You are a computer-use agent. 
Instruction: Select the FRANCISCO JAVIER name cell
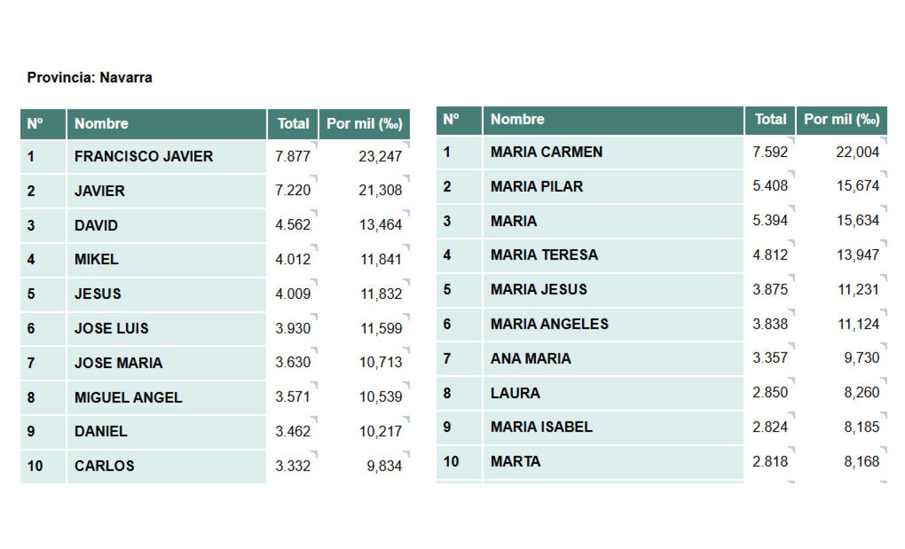tap(143, 156)
